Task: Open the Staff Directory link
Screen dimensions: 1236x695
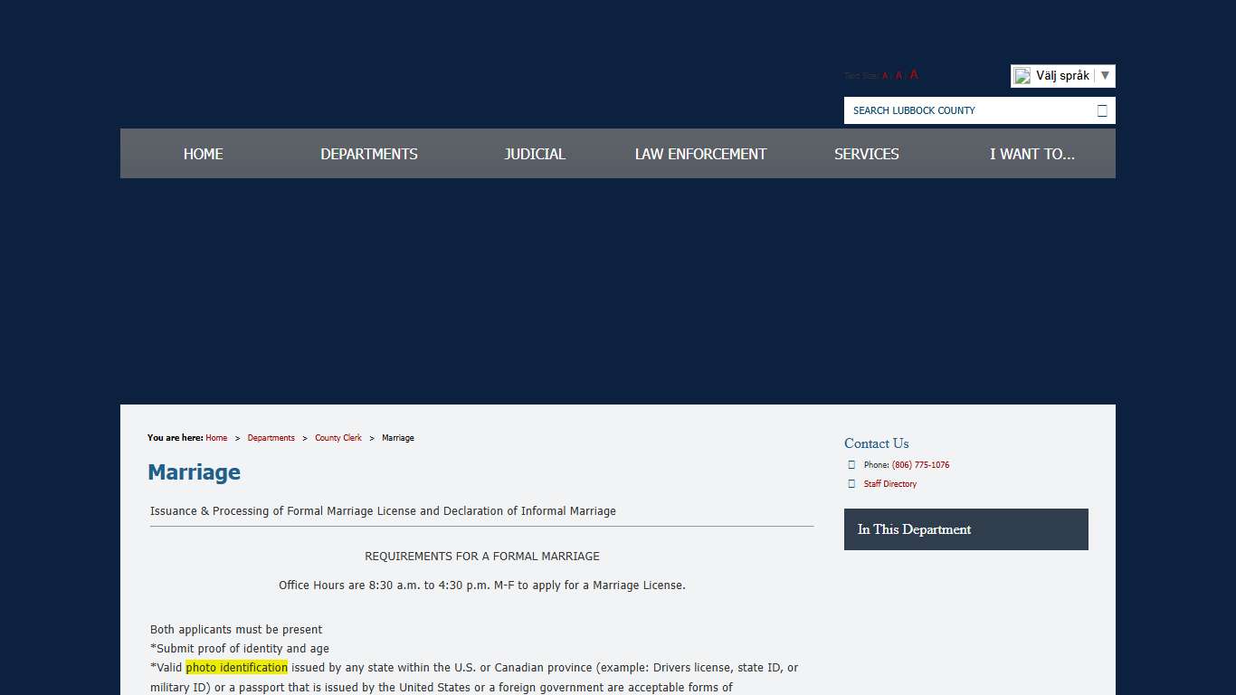Action: [x=889, y=484]
